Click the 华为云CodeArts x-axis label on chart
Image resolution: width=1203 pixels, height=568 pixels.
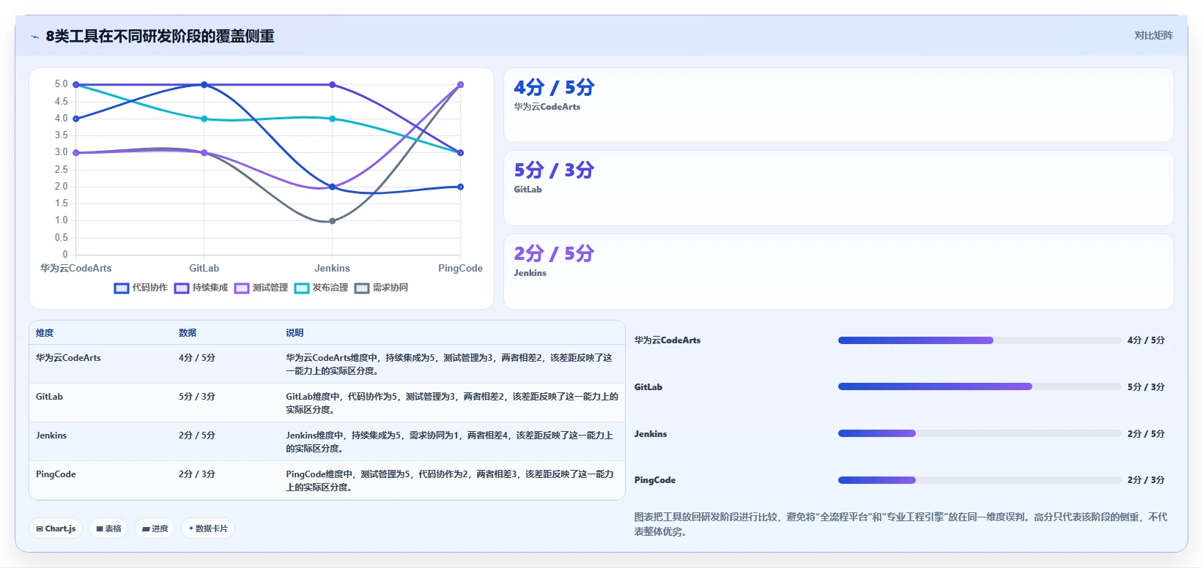point(76,269)
